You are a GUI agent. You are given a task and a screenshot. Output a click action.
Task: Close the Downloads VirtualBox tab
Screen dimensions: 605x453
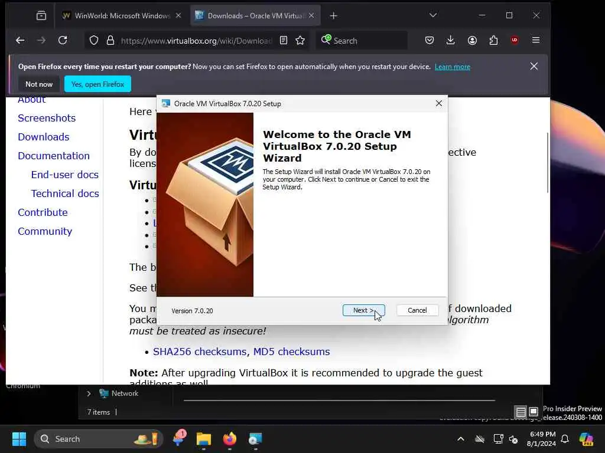[x=311, y=16]
